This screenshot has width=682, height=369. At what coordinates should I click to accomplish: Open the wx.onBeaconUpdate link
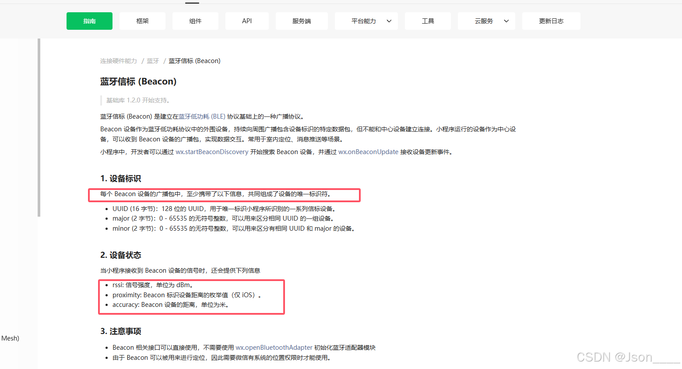(x=368, y=152)
